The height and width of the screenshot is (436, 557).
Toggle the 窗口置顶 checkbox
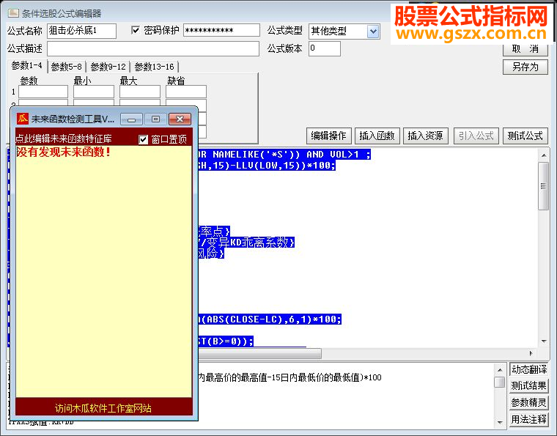pos(143,139)
